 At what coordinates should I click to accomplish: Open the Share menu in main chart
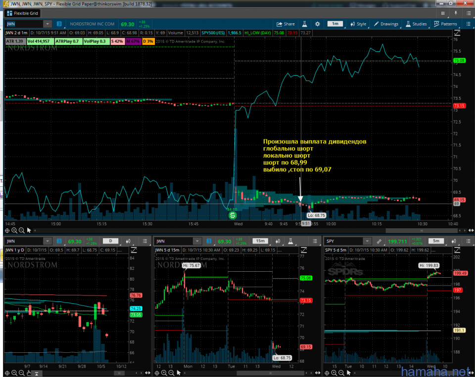pyautogui.click(x=285, y=24)
